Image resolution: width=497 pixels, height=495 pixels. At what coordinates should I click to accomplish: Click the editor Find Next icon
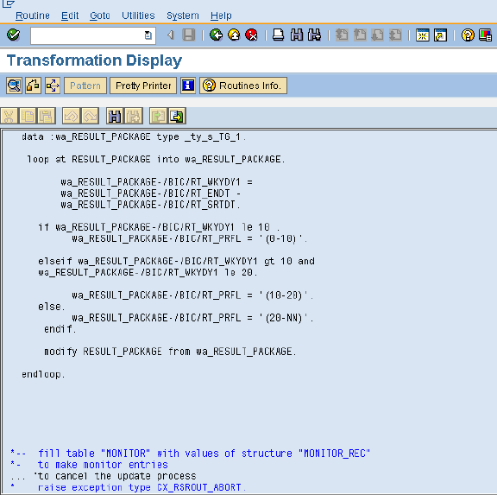pyautogui.click(x=134, y=116)
